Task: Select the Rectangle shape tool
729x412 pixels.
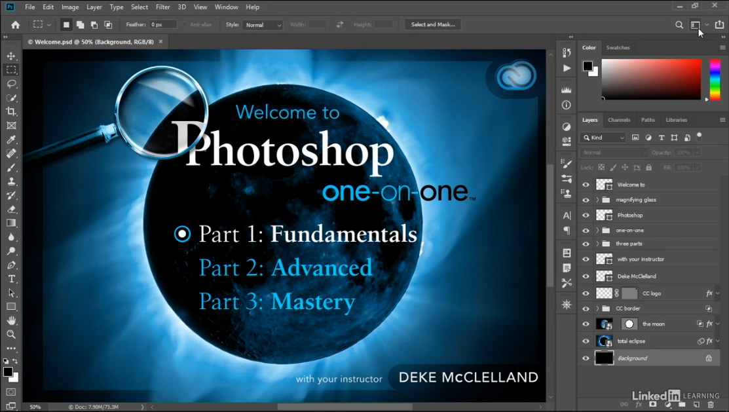Action: (x=11, y=307)
